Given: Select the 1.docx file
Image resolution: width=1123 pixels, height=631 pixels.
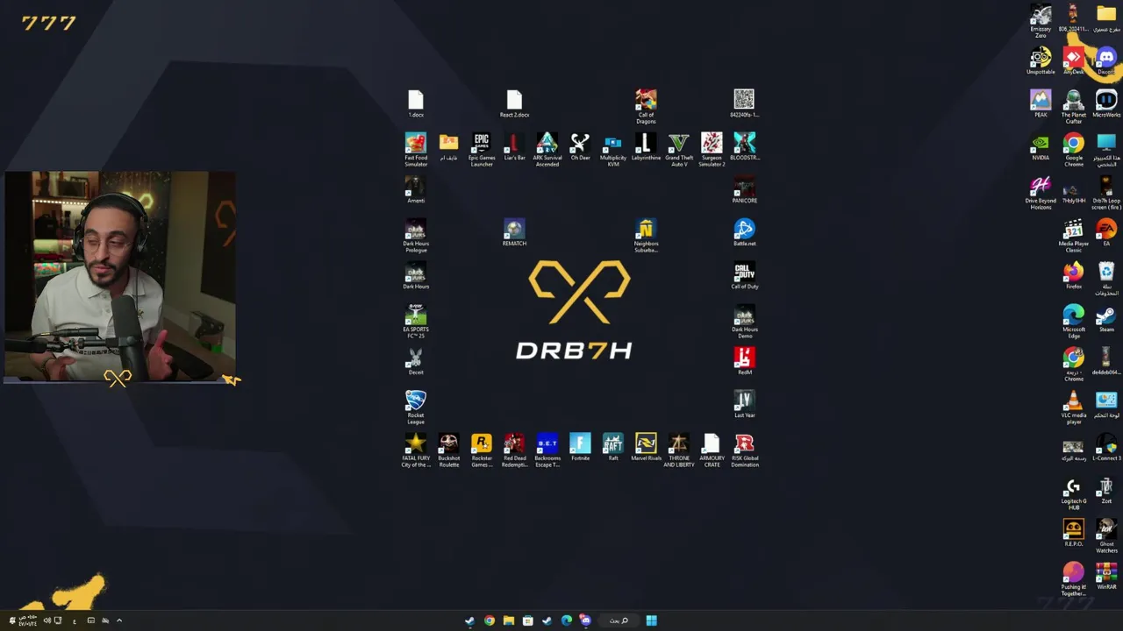Looking at the screenshot, I should click(416, 103).
